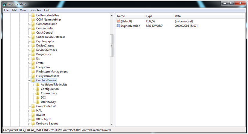Select the Keyboard Layout key
This screenshot has width=248, height=134.
point(47,124)
